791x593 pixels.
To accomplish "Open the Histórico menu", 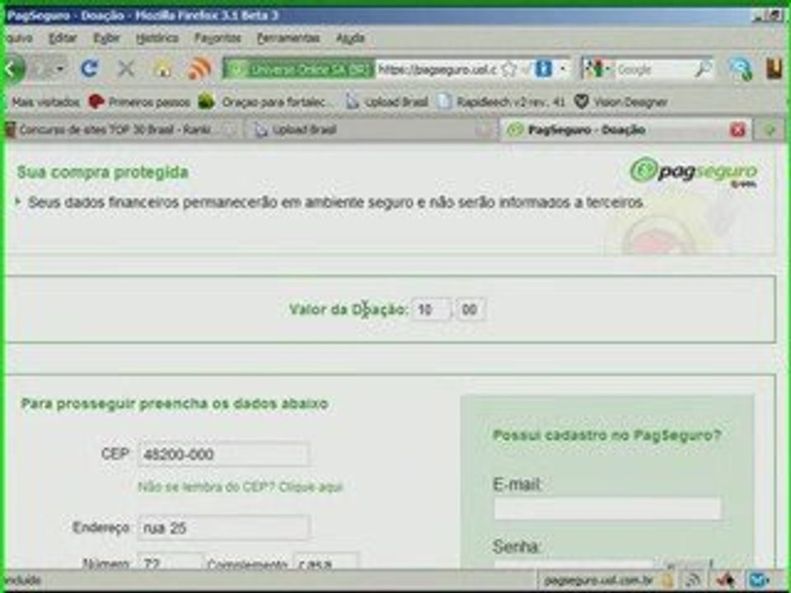I will [157, 39].
